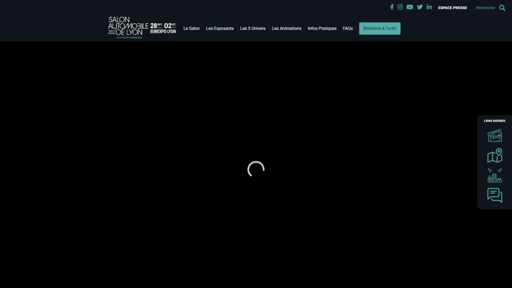Open the LinkedIn icon link

[429, 7]
